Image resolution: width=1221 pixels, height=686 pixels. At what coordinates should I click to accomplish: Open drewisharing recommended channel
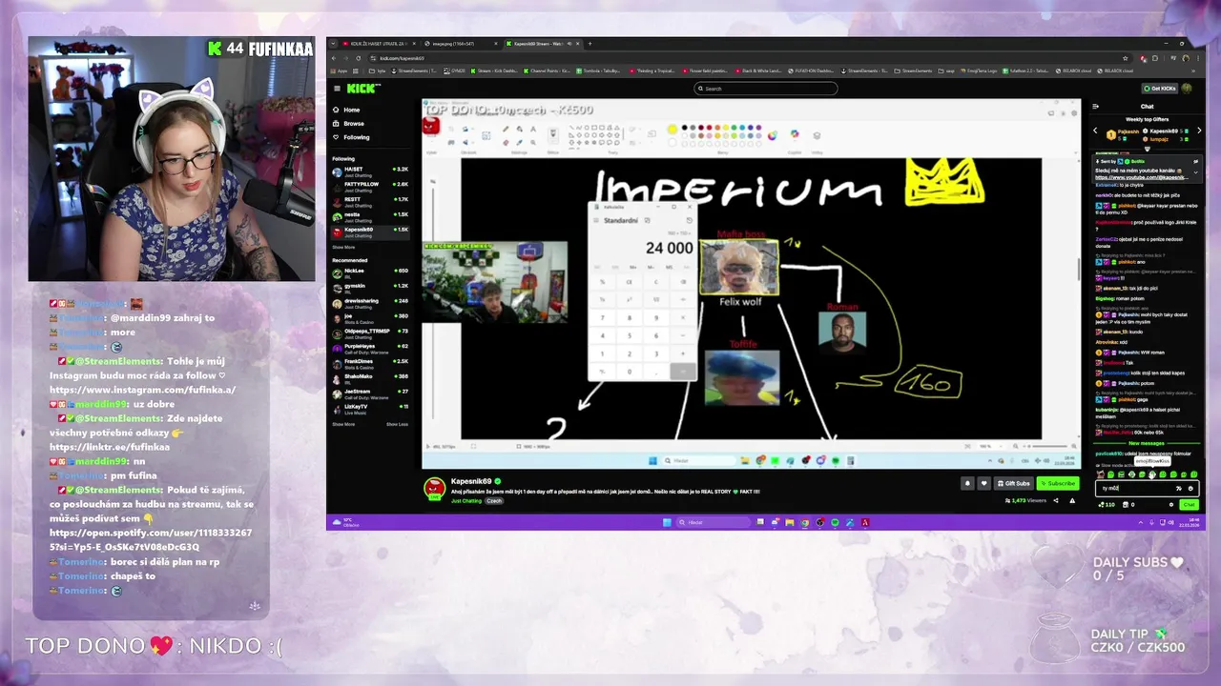[x=370, y=302]
